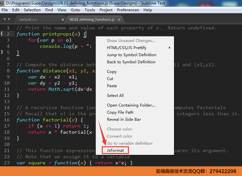Click 'integers' in the line 15 comment
Image resolution: width=242 pixels, height=176 pixels.
(188, 114)
